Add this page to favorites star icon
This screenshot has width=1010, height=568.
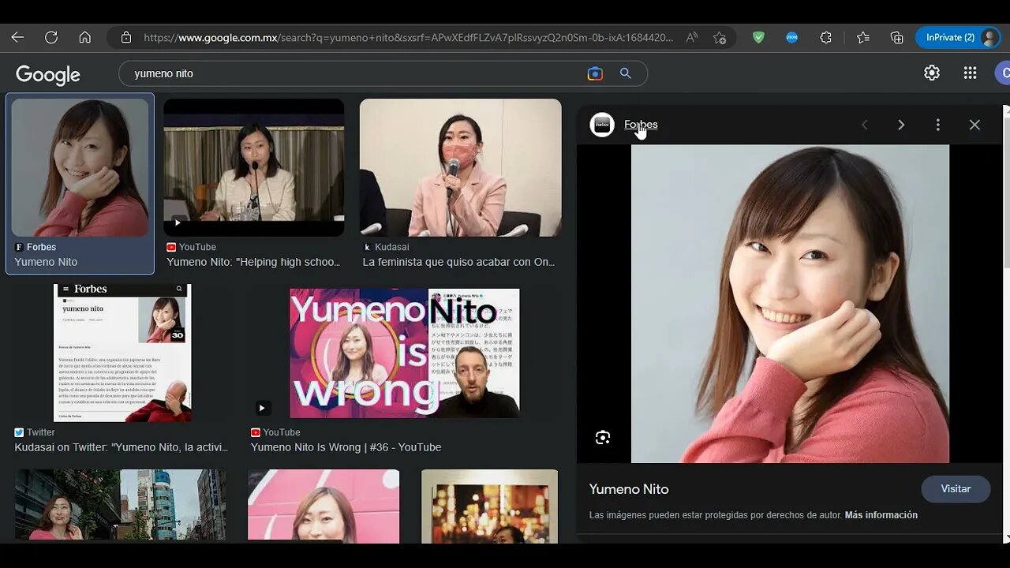coord(720,37)
